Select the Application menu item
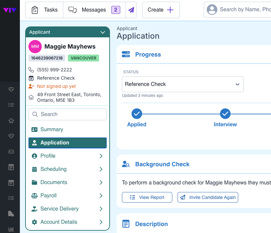This screenshot has height=233, width=271. 68,143
